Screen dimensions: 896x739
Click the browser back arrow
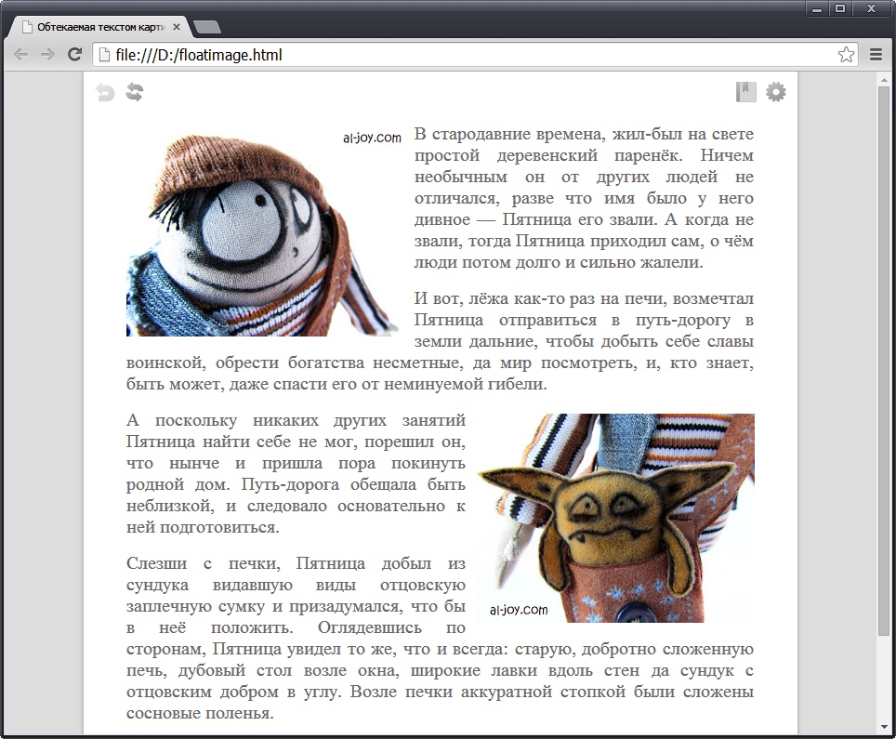tap(21, 54)
